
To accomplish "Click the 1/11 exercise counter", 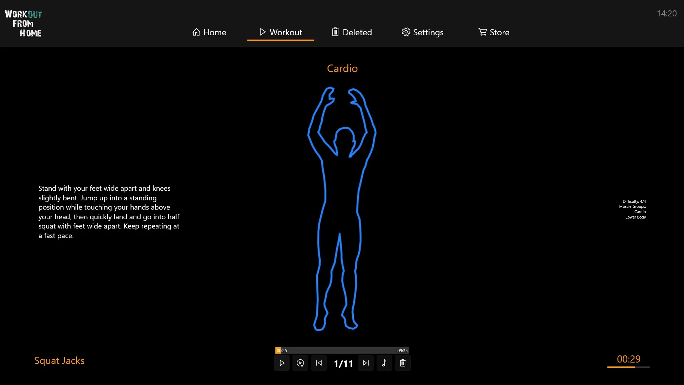I will 343,364.
